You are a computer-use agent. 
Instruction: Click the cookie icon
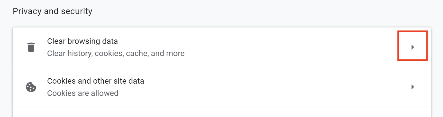point(31,87)
